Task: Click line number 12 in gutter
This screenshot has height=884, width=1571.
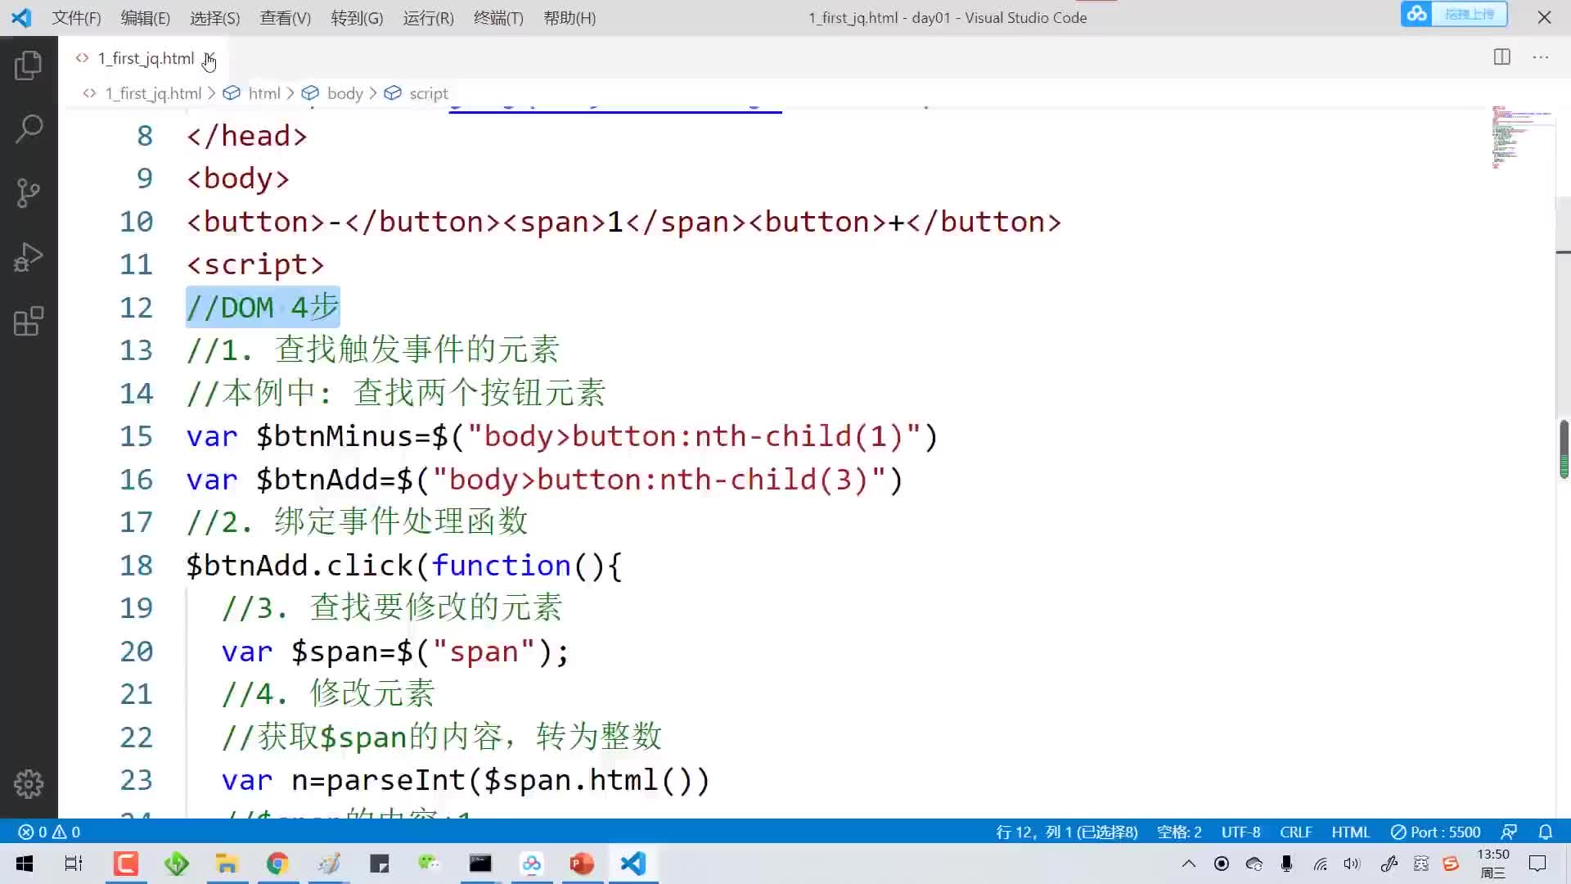Action: (x=136, y=308)
